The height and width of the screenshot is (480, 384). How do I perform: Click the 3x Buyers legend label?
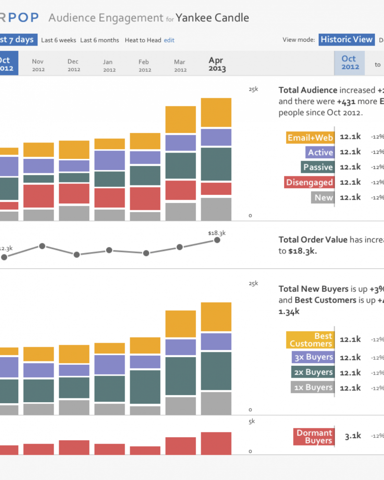[x=313, y=357]
